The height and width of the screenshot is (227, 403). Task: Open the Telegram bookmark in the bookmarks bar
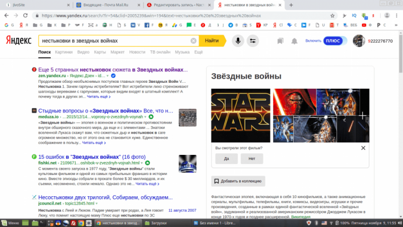(x=231, y=25)
